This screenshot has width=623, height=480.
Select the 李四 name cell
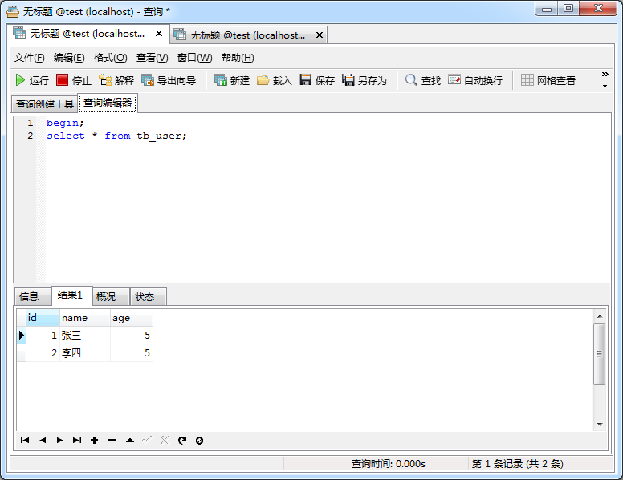(85, 353)
